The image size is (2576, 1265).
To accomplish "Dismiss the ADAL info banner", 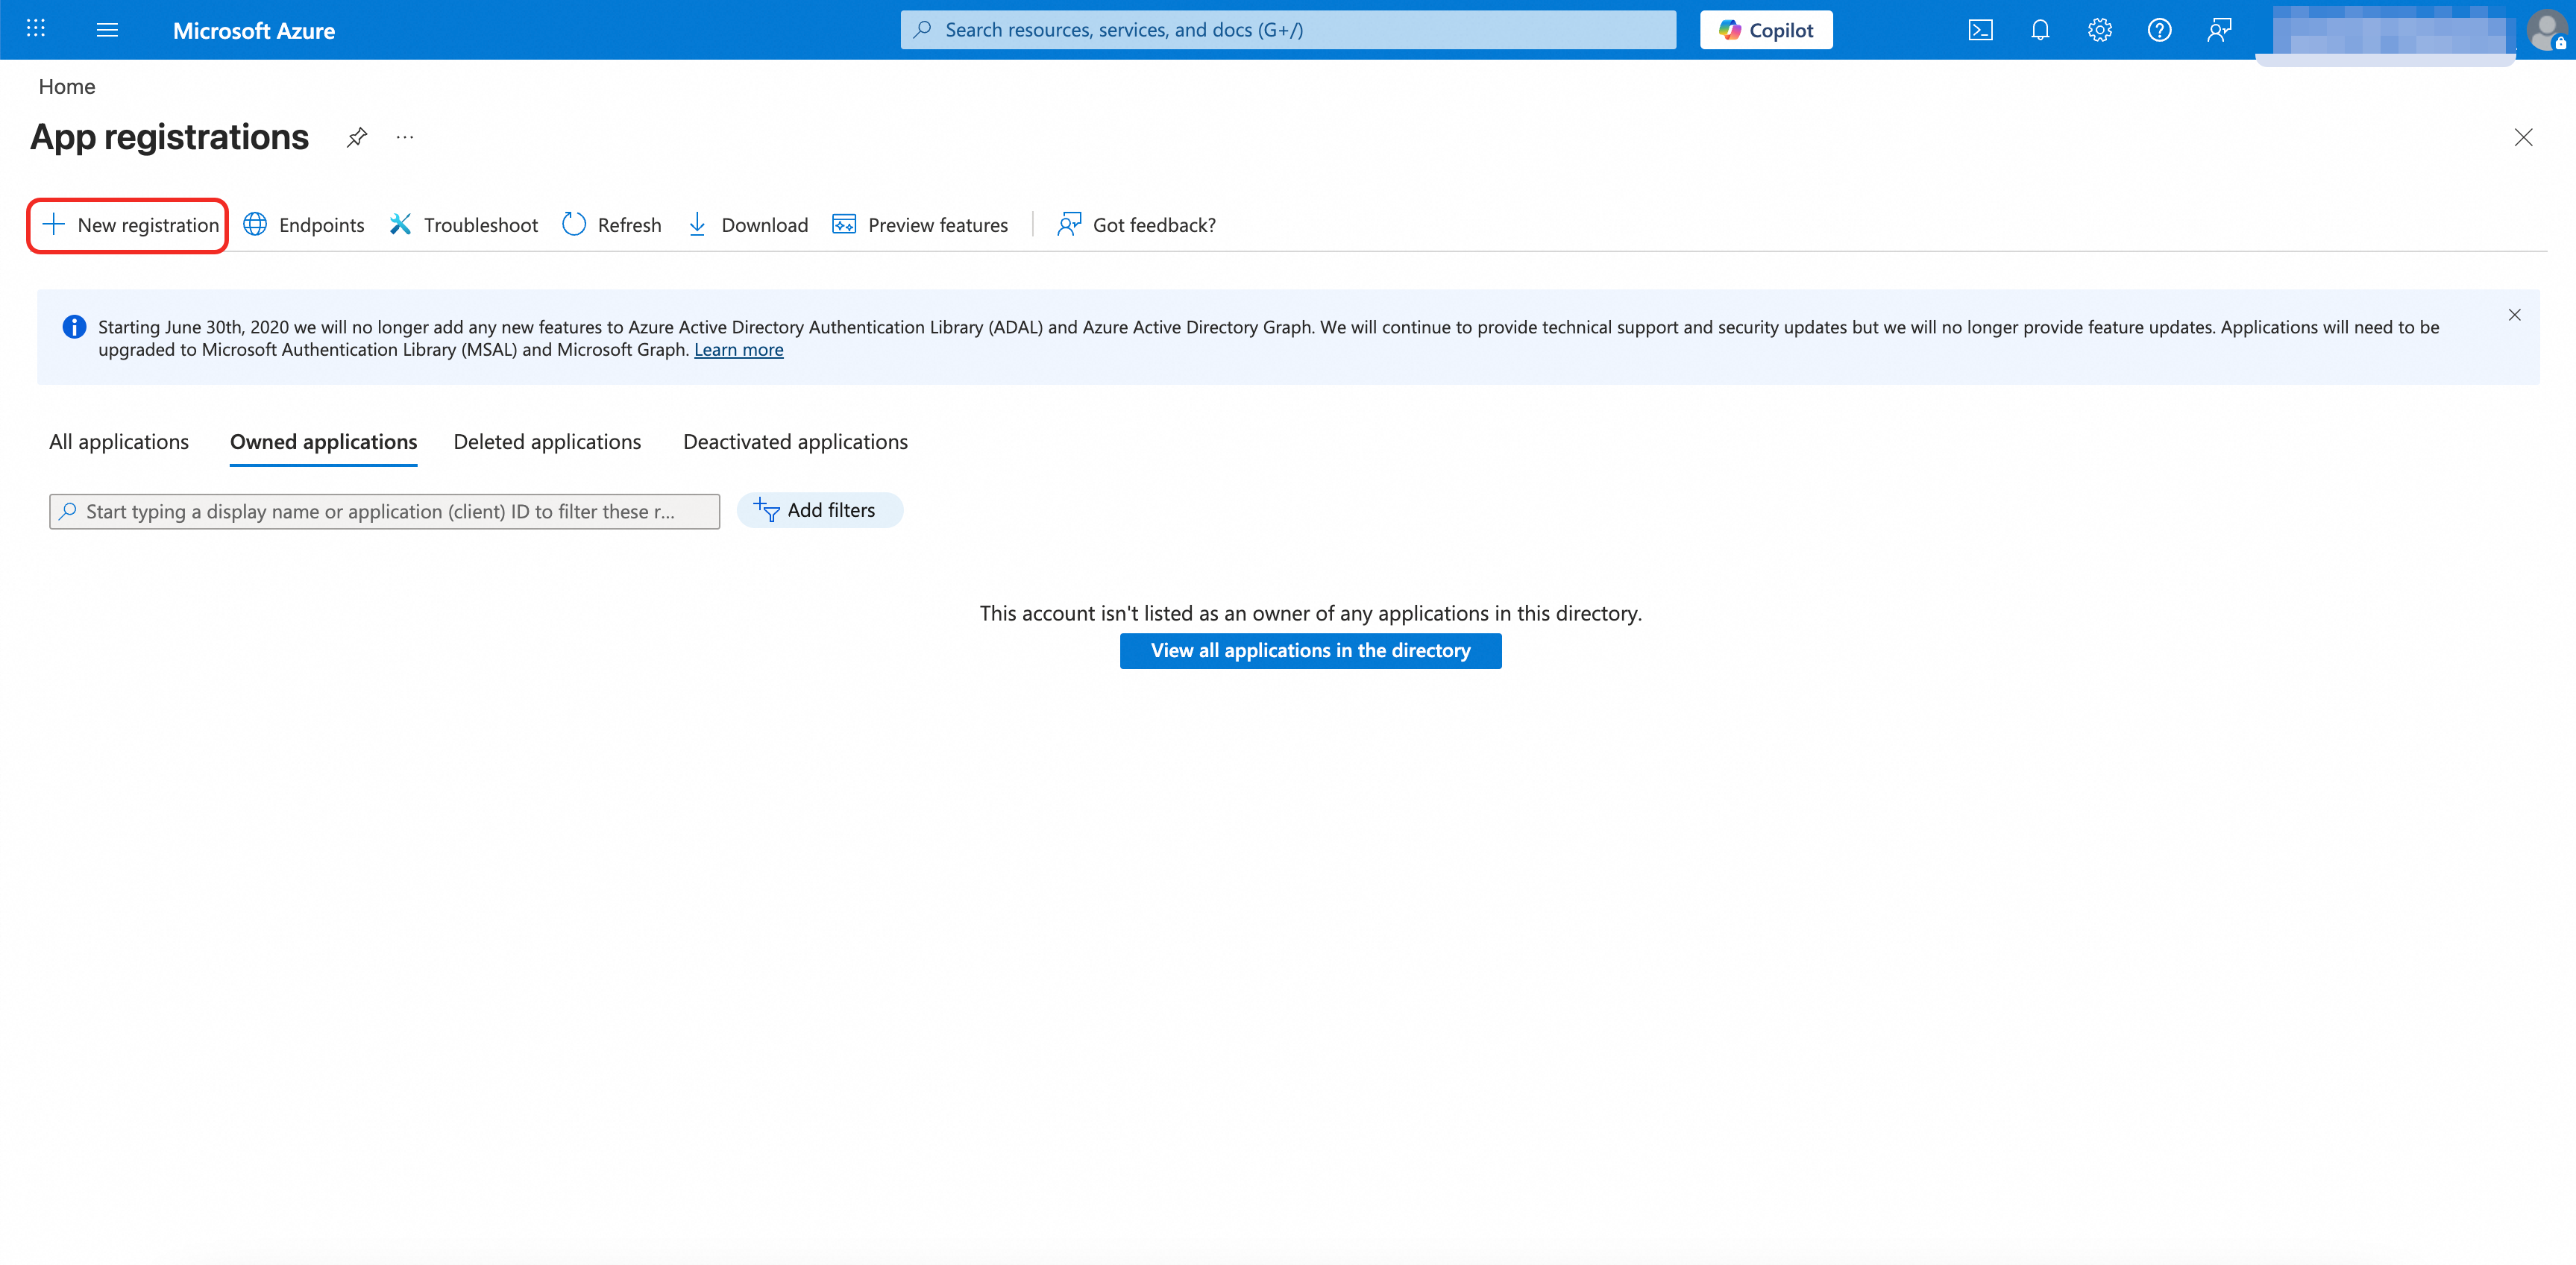I will (2514, 315).
